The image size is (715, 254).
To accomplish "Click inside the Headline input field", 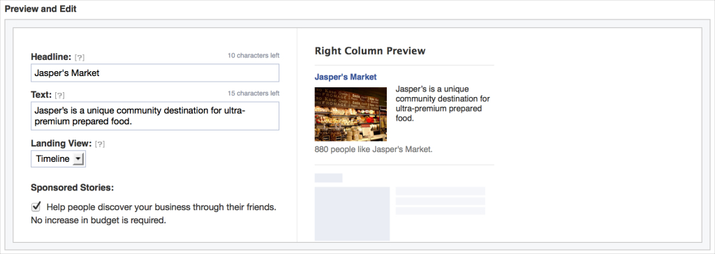I will 155,73.
